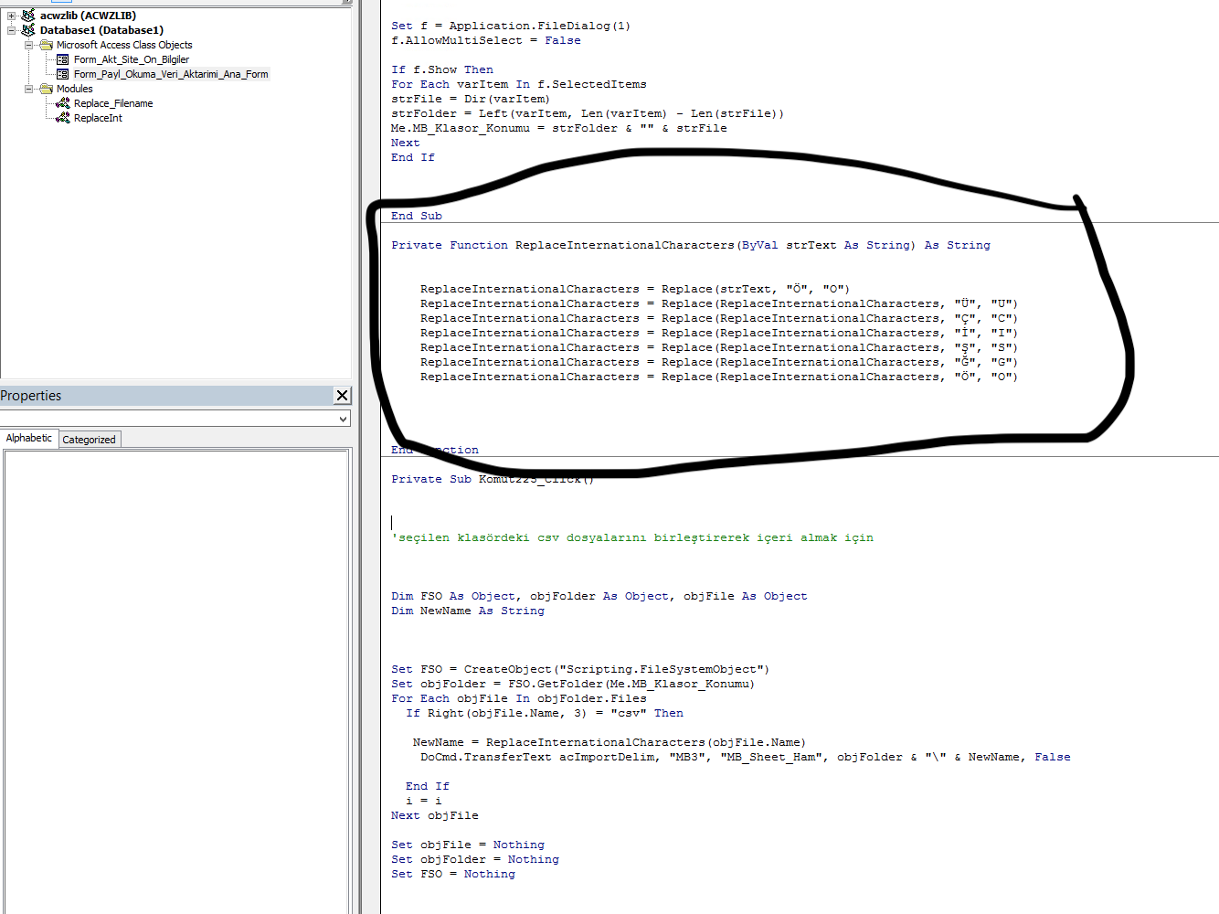This screenshot has height=914, width=1219.
Task: Click the Replace line with "Ğ", "G"
Action: [719, 362]
